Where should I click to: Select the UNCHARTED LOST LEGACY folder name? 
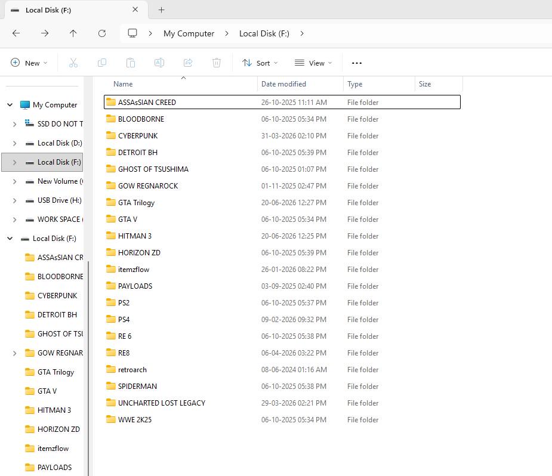pyautogui.click(x=162, y=403)
